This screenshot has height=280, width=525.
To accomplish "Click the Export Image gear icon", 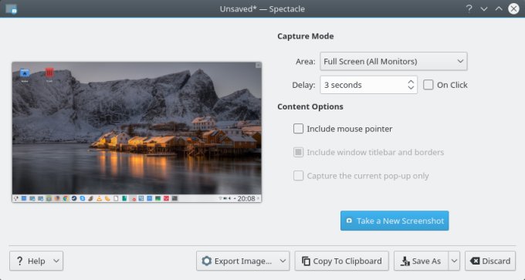I will [207, 261].
